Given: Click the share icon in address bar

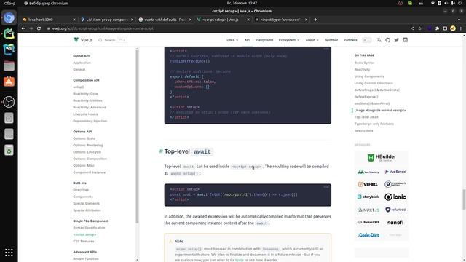Looking at the screenshot, I should coord(412,28).
